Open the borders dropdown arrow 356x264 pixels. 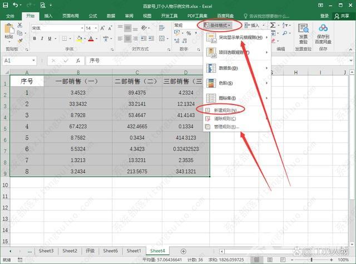point(70,38)
